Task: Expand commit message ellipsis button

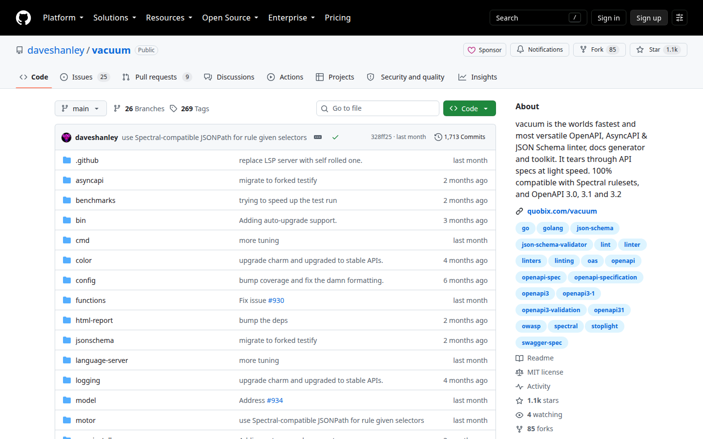Action: point(318,137)
